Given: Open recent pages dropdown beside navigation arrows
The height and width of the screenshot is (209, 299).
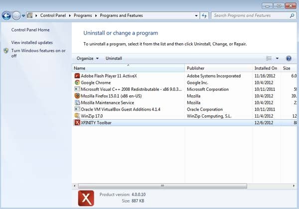Looking at the screenshot, I should 23,16.
